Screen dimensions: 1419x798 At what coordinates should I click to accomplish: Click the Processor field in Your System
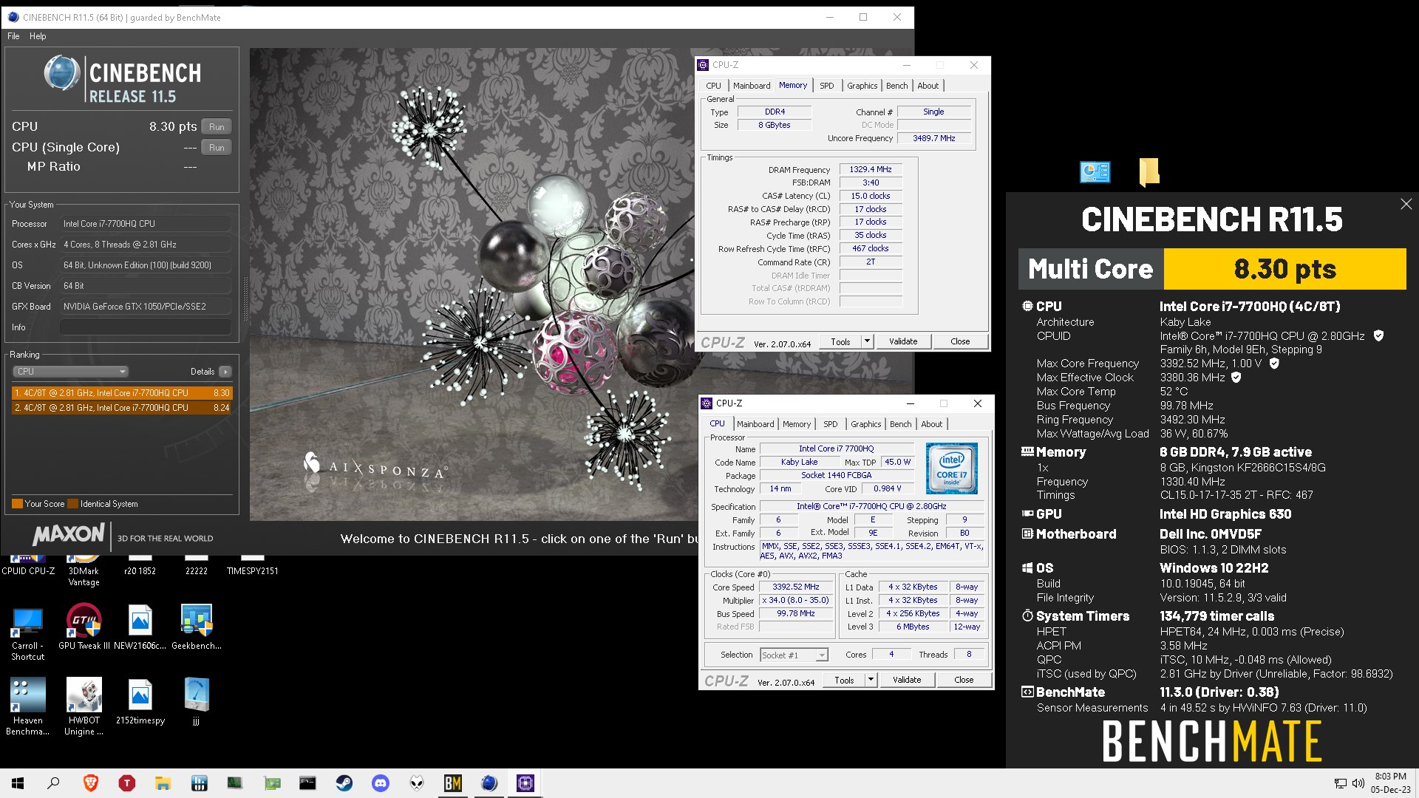click(x=146, y=224)
